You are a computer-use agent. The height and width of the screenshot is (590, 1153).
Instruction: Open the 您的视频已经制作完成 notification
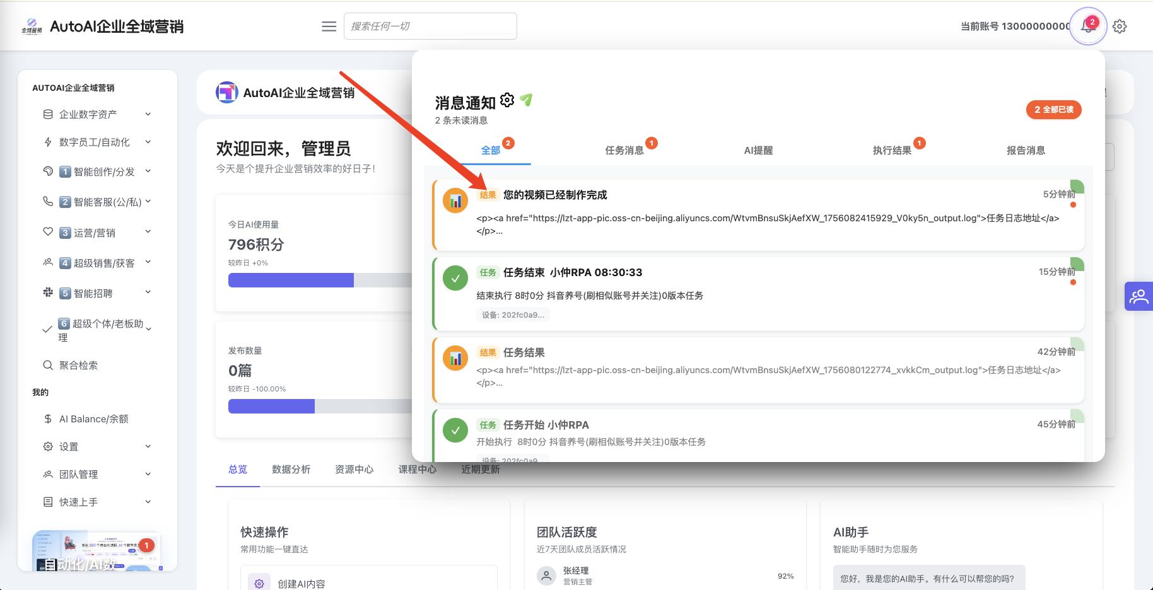555,195
